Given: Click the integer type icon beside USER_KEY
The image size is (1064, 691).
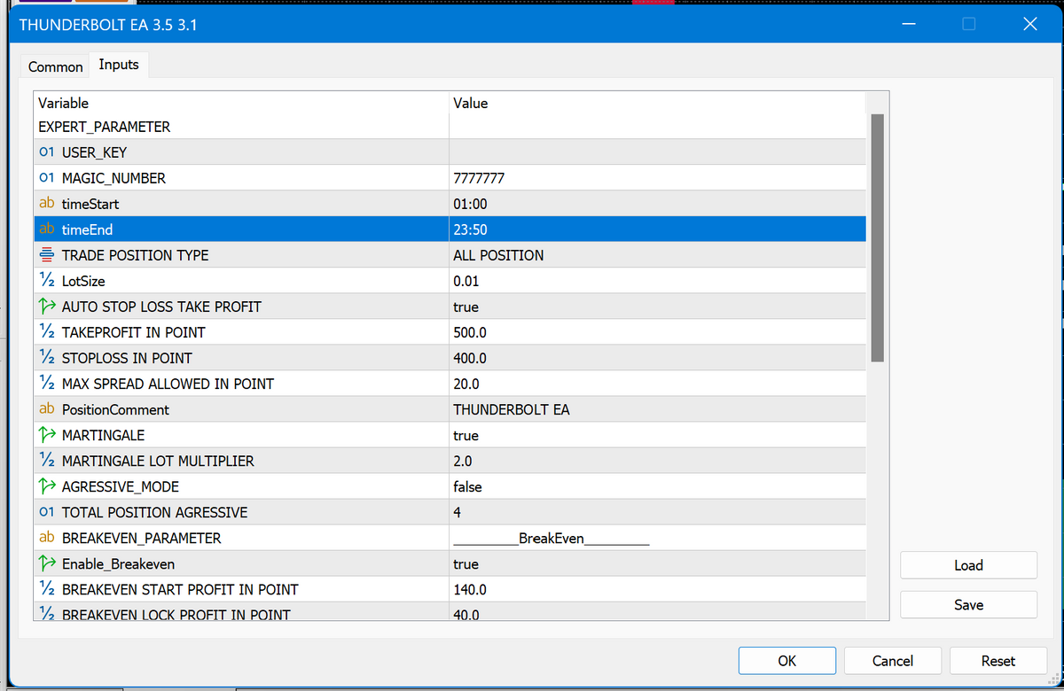Looking at the screenshot, I should pos(48,152).
